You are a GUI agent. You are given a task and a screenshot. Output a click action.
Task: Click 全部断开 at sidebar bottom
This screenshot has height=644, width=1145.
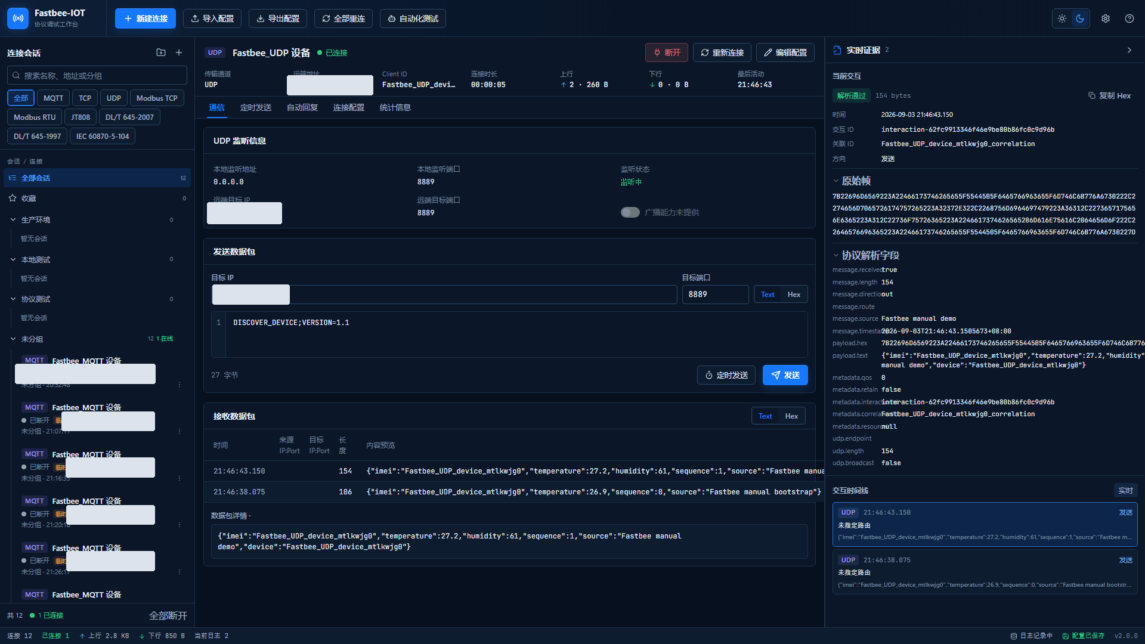pyautogui.click(x=168, y=615)
